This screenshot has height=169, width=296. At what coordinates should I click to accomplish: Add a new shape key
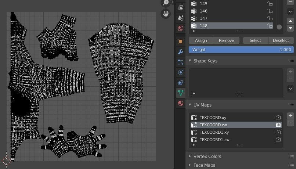pyautogui.click(x=290, y=71)
